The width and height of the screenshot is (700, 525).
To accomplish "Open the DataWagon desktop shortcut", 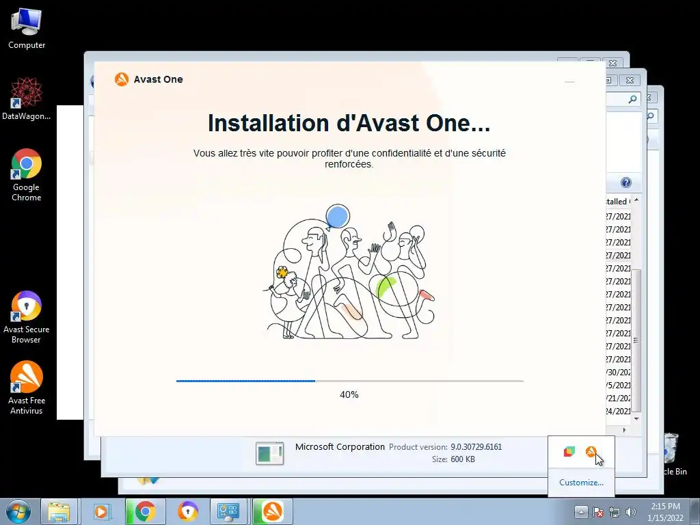I will click(27, 99).
